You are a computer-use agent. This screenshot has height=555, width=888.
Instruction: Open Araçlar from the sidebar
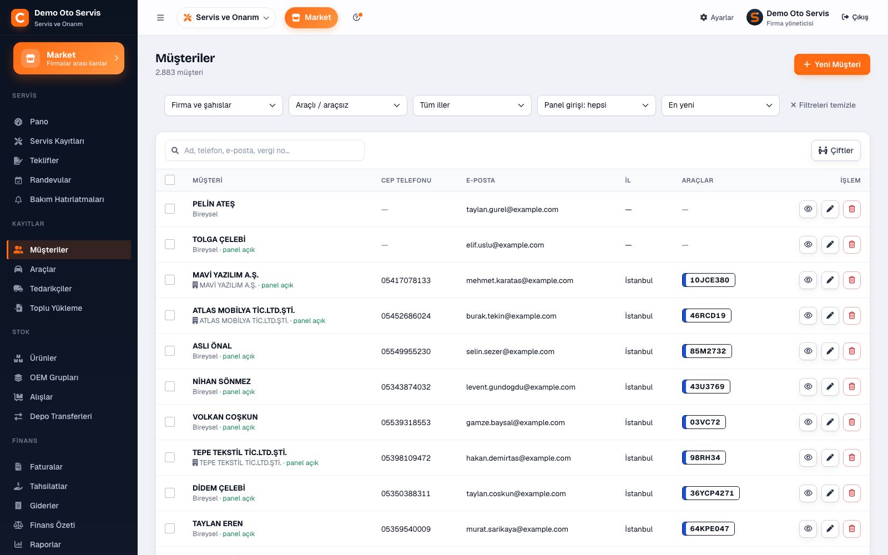tap(69, 269)
